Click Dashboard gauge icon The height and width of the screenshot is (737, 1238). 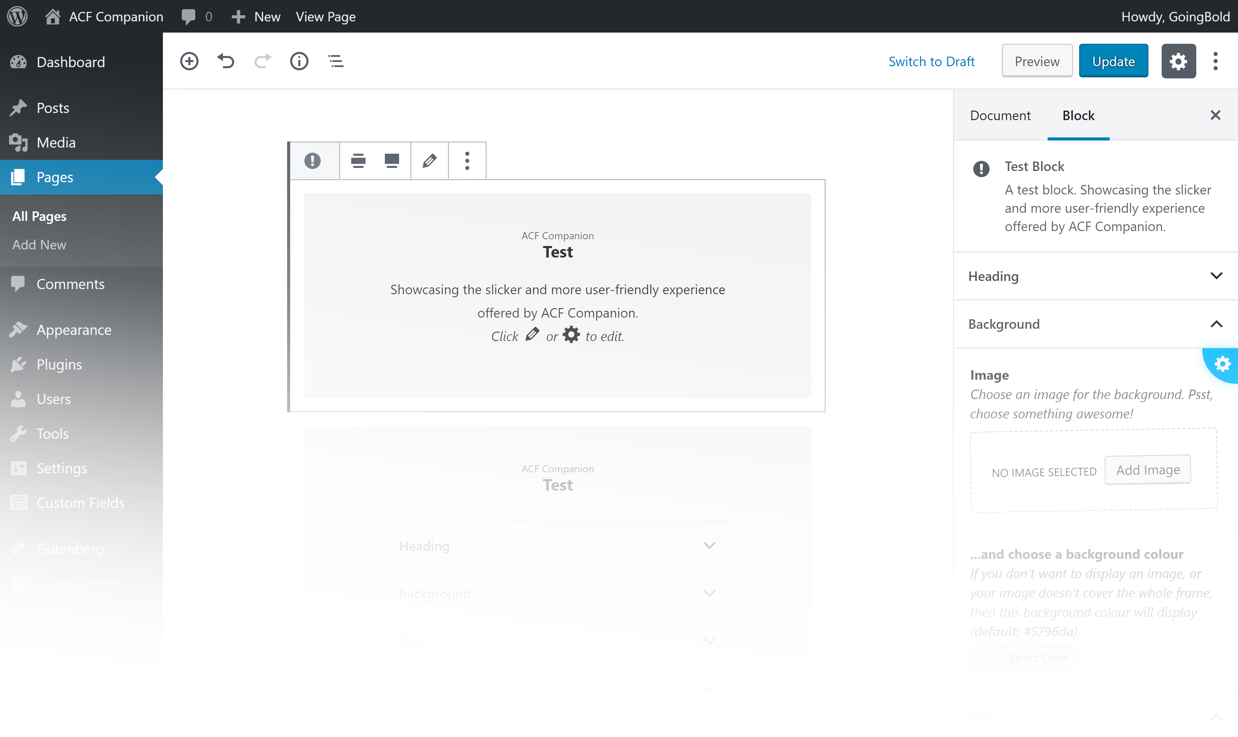point(18,62)
